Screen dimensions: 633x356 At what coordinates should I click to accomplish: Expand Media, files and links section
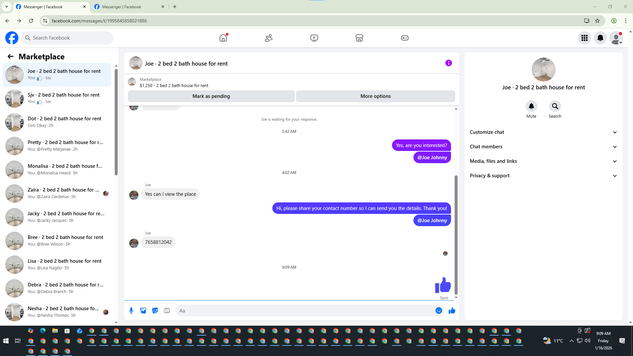pyautogui.click(x=543, y=161)
